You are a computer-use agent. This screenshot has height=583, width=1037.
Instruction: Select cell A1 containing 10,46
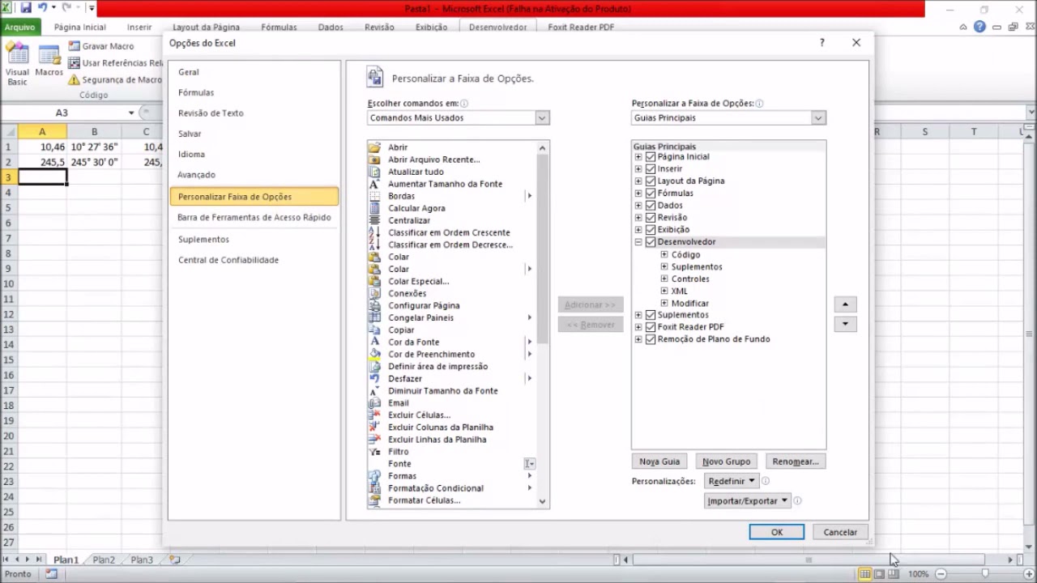coord(42,147)
